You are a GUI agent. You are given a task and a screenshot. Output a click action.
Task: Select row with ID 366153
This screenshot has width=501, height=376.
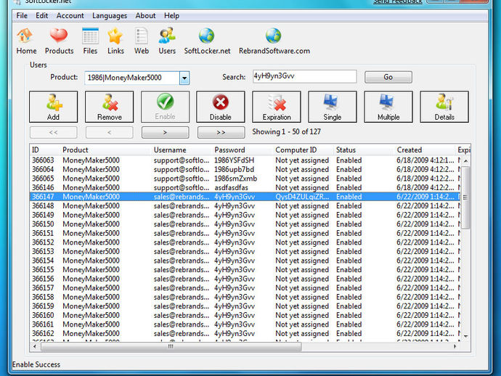tap(245, 251)
